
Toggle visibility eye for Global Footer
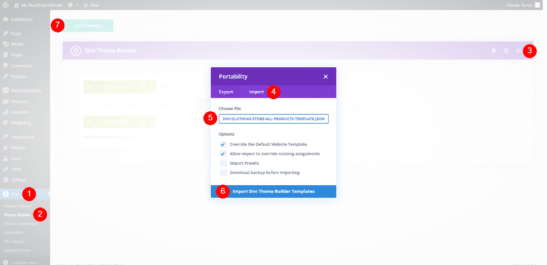click(165, 122)
